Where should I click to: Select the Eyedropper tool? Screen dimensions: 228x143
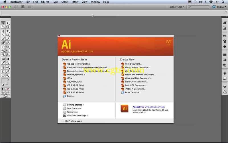3,63
